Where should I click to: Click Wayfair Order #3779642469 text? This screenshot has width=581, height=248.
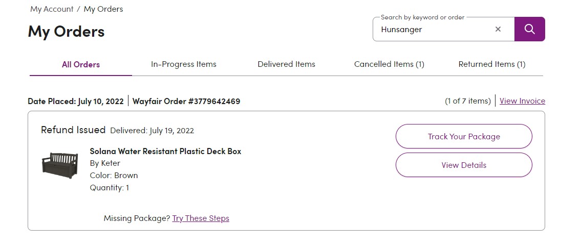(x=186, y=101)
